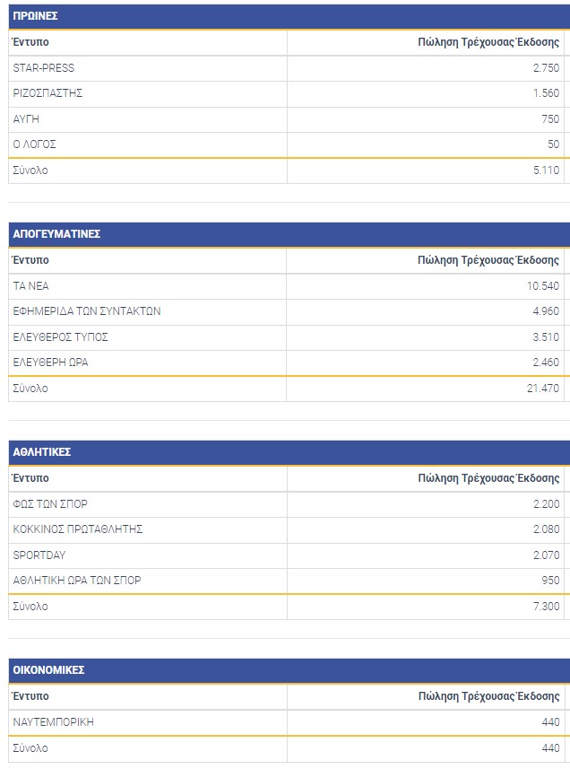Select the SPORTDAY newspaper row

[x=39, y=555]
